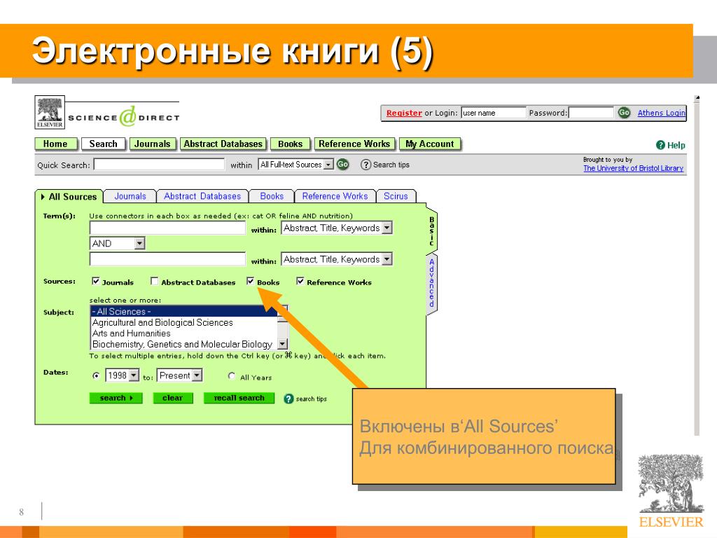Viewport: 717px width, 538px height.
Task: Click the green search button
Action: click(x=116, y=398)
